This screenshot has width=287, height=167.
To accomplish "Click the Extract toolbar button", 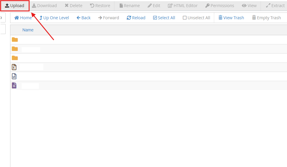I will 275,6.
